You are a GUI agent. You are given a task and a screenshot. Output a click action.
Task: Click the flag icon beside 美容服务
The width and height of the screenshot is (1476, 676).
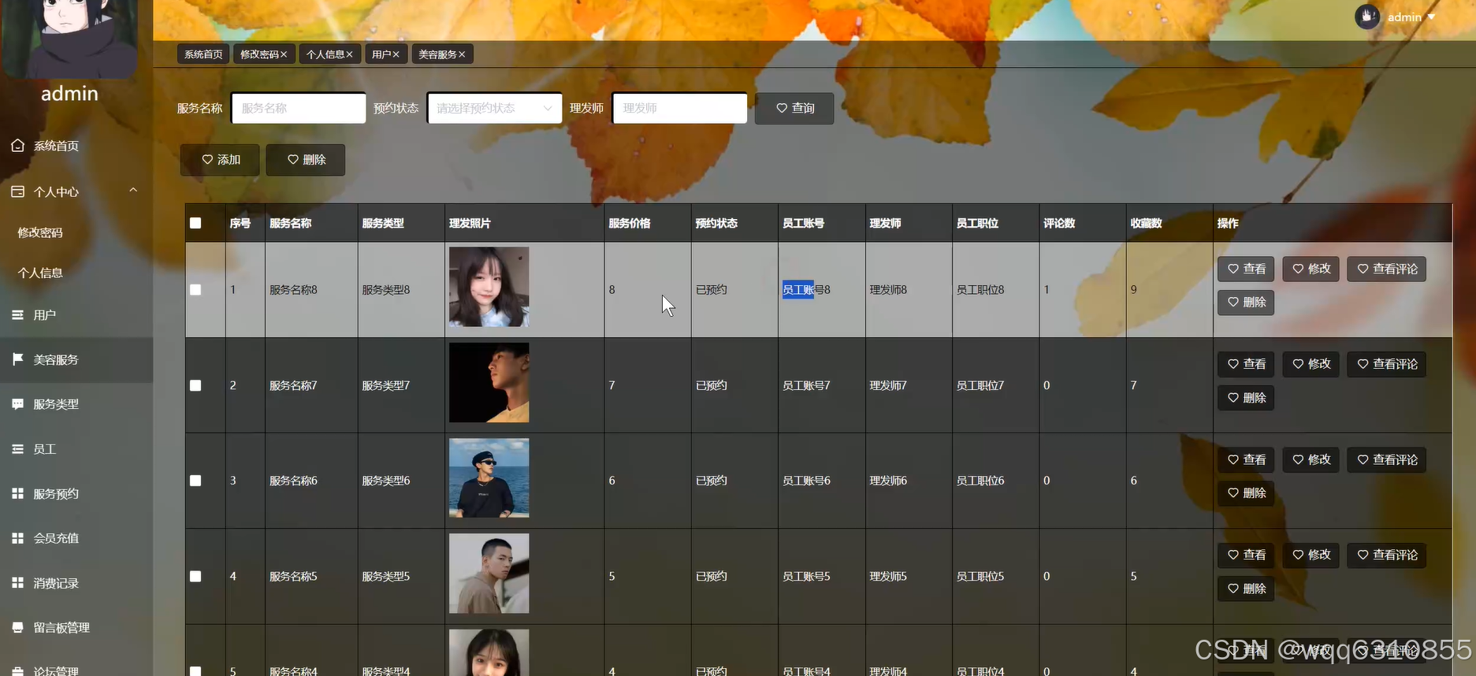17,359
